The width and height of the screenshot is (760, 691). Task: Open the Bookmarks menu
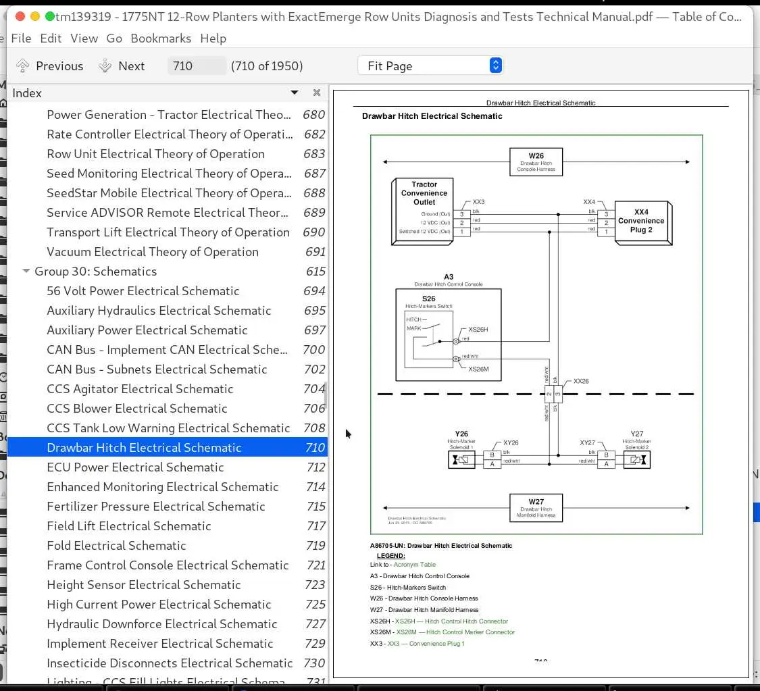pos(161,39)
